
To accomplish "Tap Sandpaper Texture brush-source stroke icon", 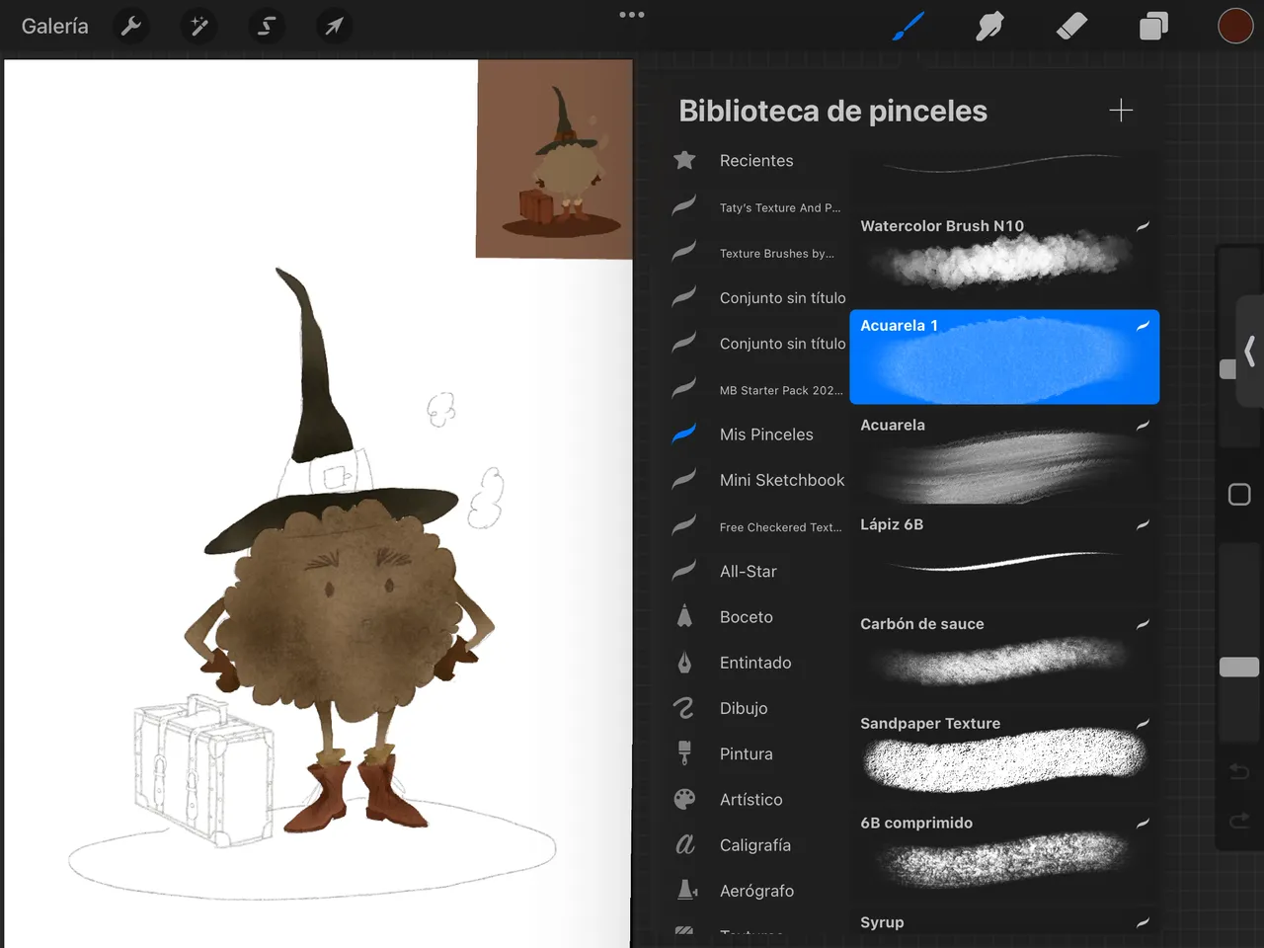I will pyautogui.click(x=1143, y=724).
